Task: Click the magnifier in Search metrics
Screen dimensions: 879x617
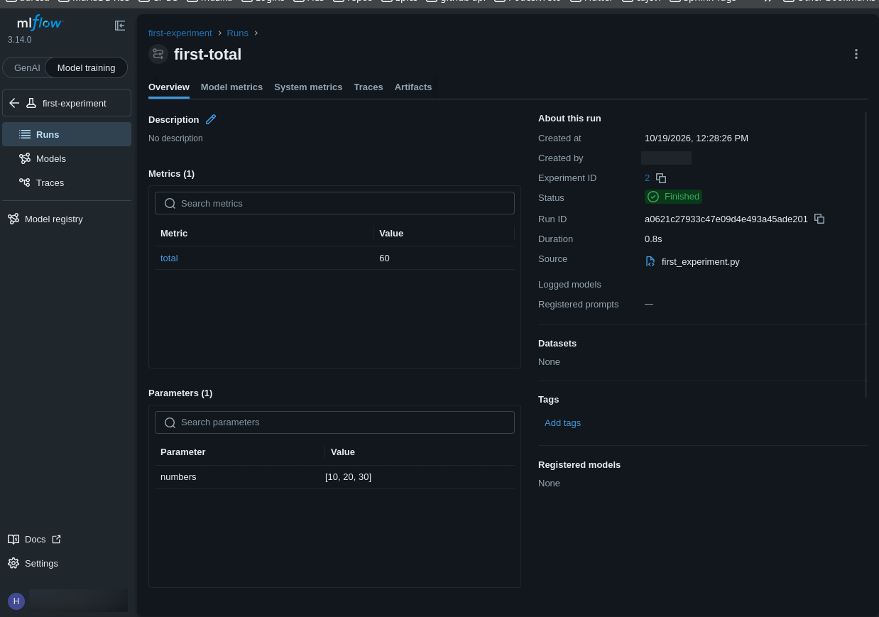Action: [170, 203]
